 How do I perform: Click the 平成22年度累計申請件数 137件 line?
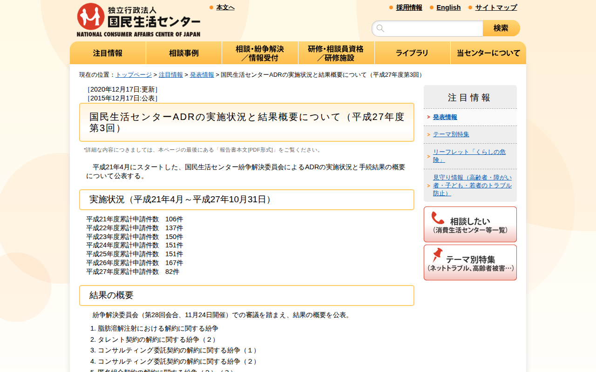pos(135,228)
